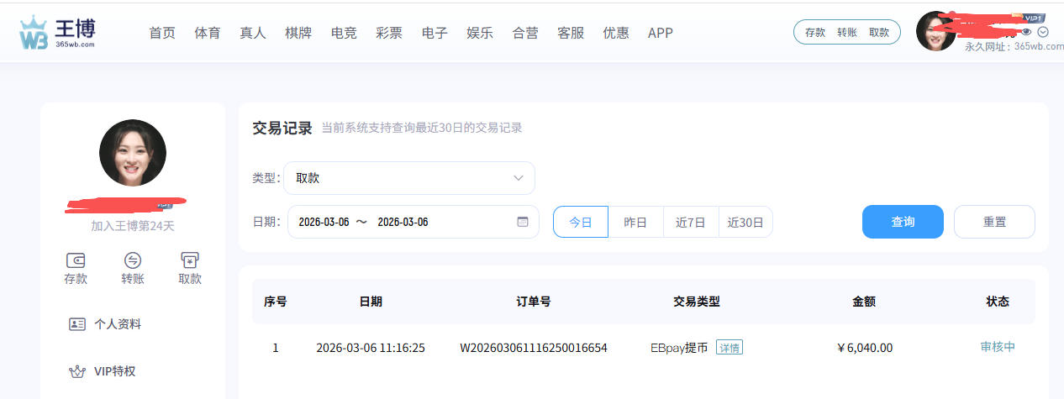Select the 近30日 date range option

pos(745,223)
